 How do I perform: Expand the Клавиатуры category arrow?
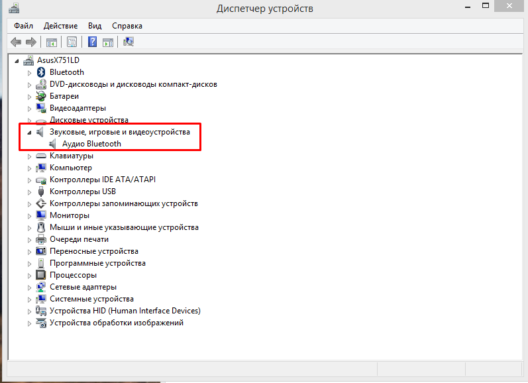[29, 156]
